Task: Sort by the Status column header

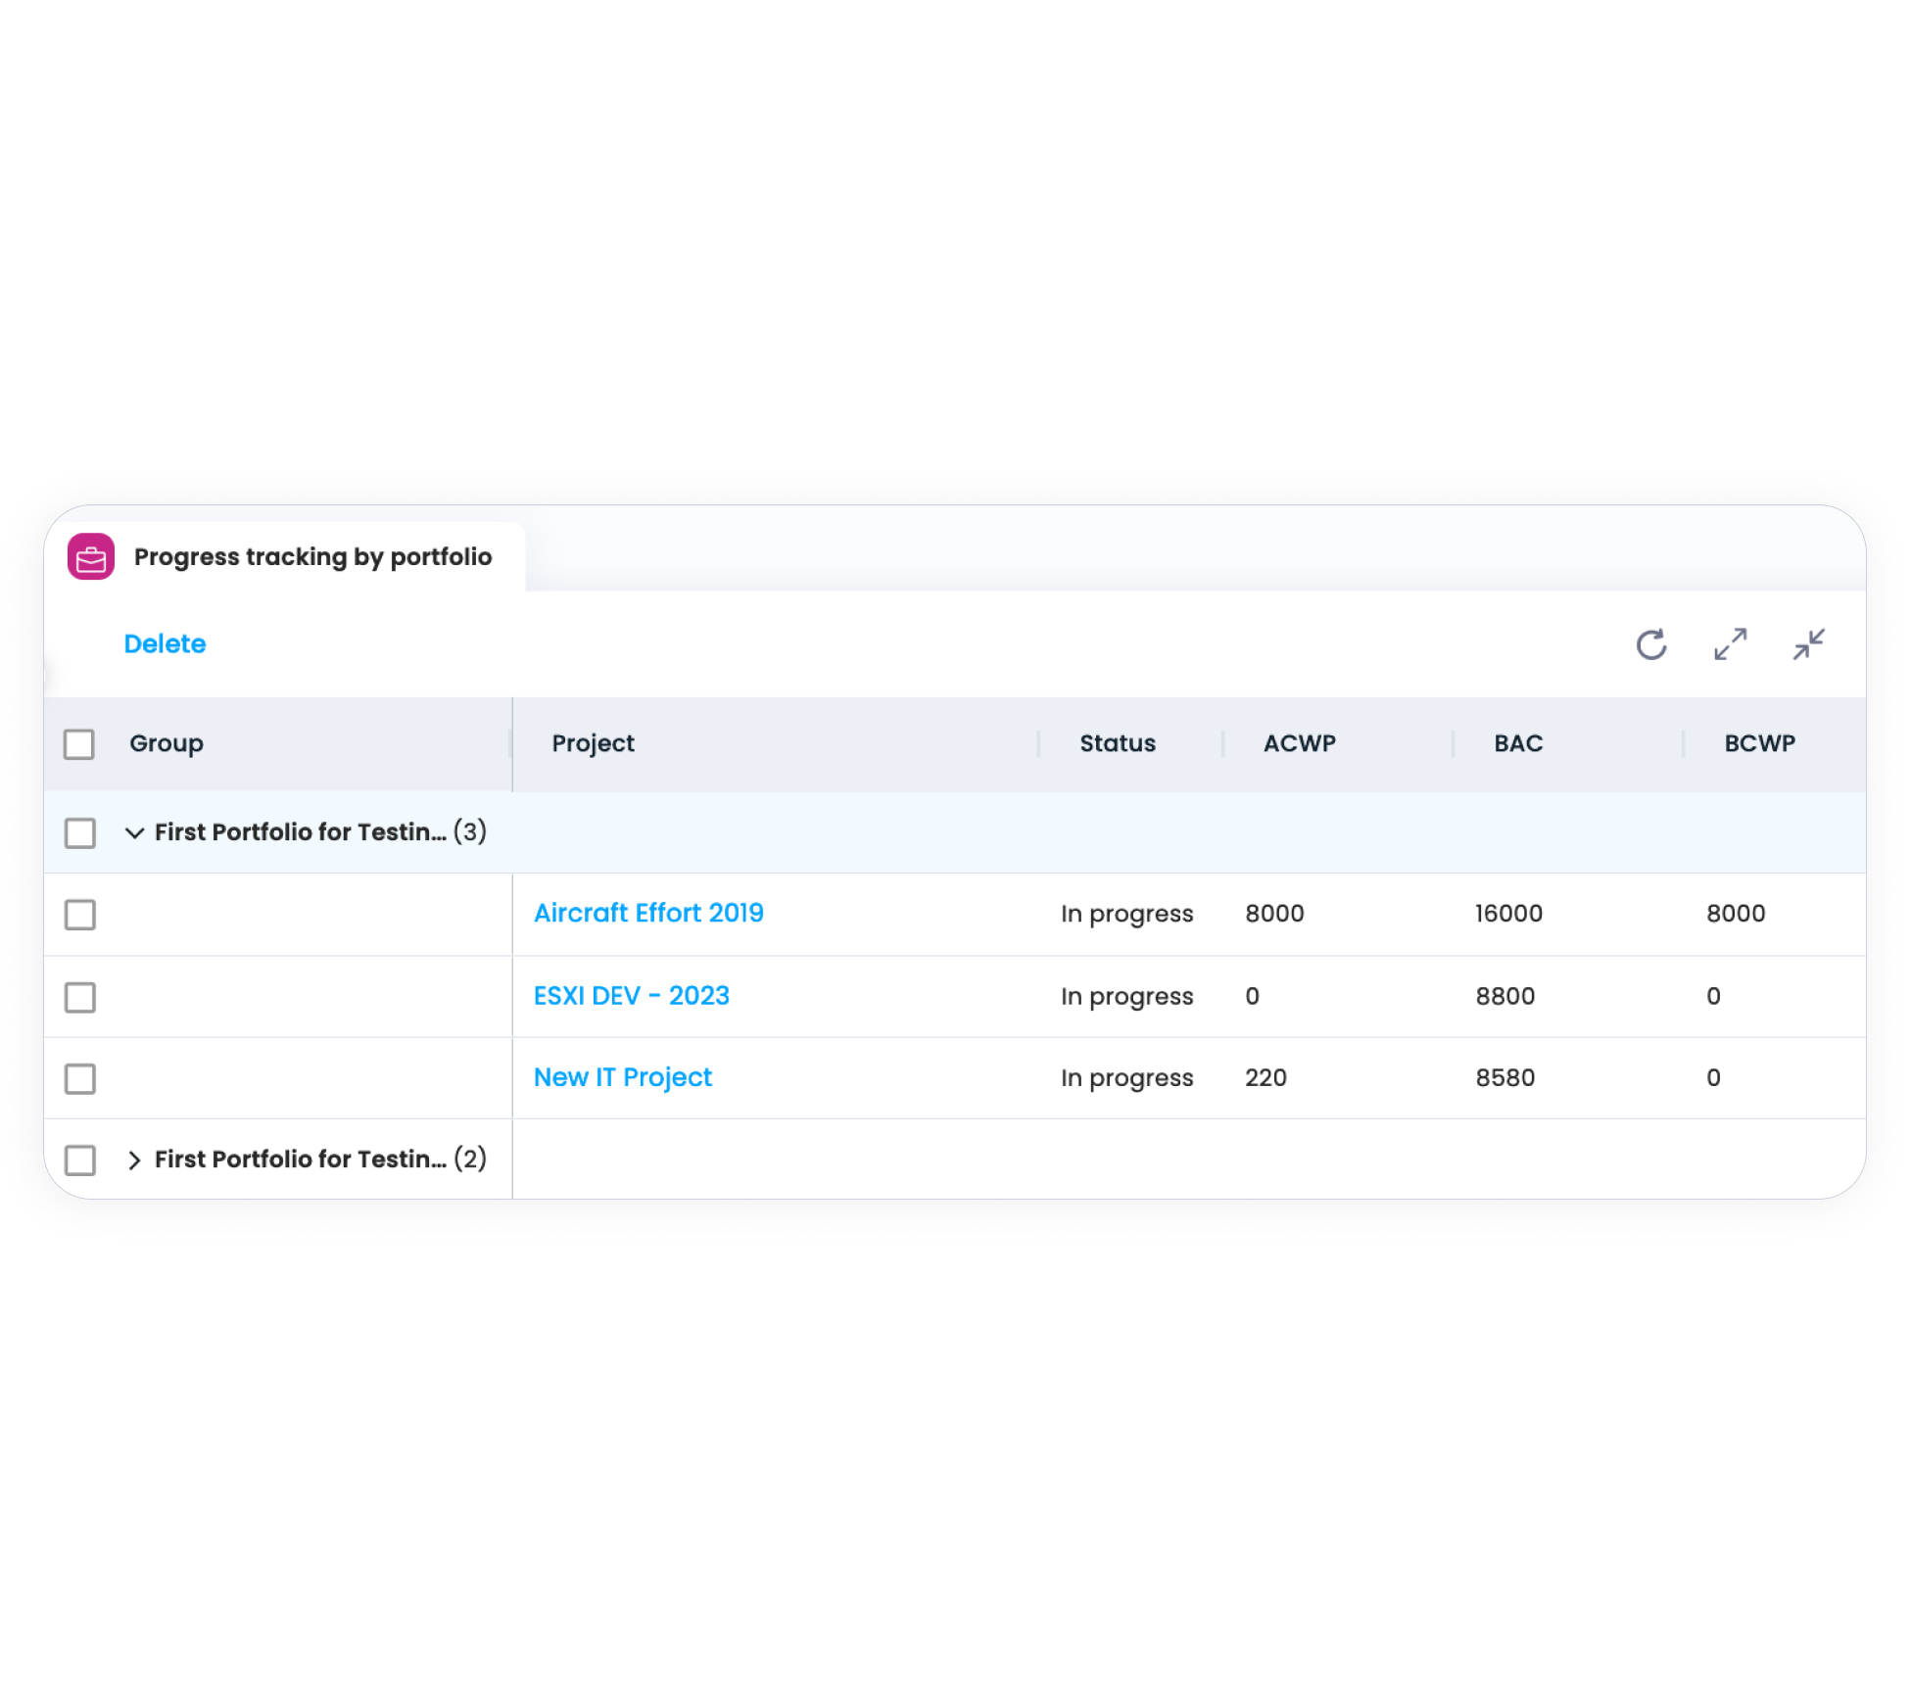Action: coord(1118,743)
